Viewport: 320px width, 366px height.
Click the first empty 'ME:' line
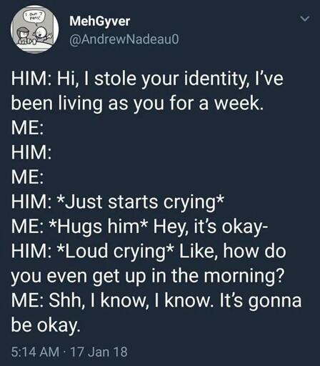pyautogui.click(x=27, y=127)
